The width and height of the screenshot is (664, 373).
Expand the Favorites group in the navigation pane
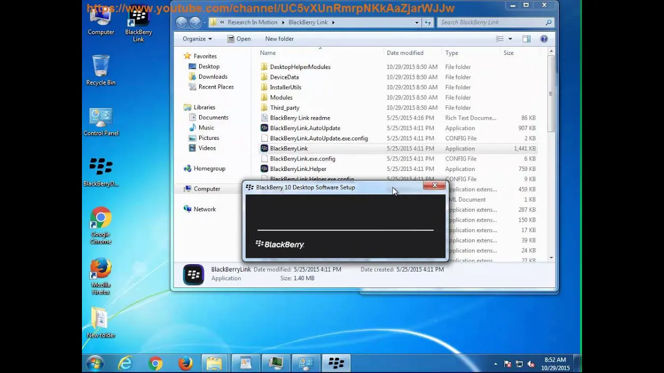tap(205, 56)
